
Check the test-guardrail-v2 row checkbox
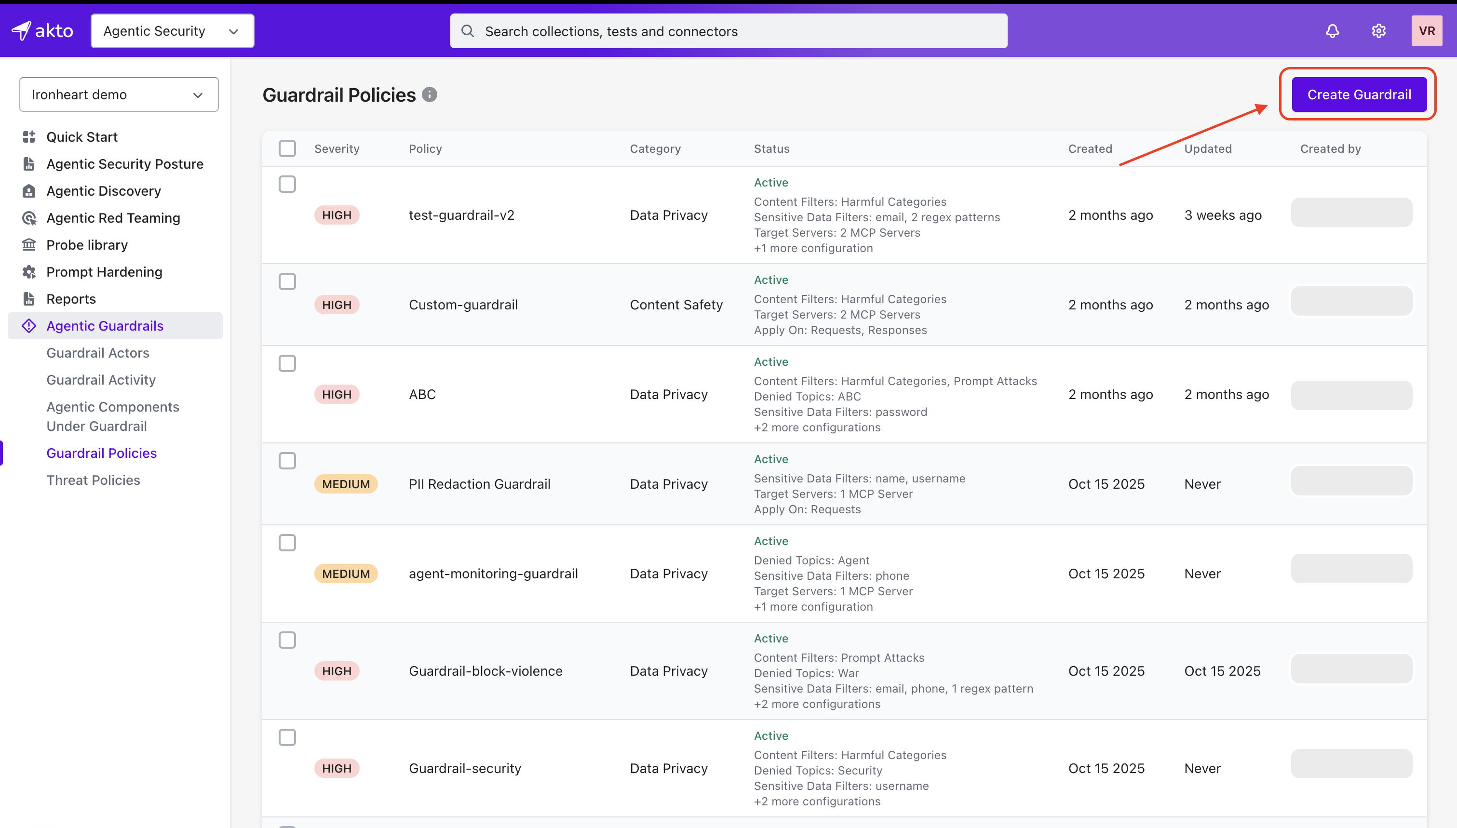pyautogui.click(x=287, y=184)
